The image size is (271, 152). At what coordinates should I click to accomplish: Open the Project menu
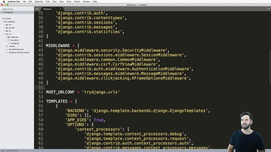click(x=77, y=2)
